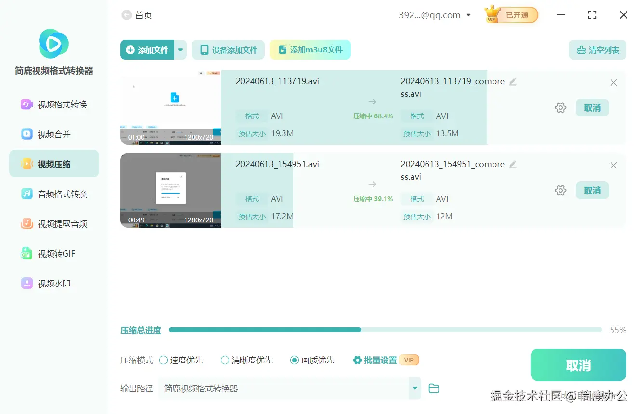Select the 视频转GIF feature
This screenshot has width=639, height=414.
coord(53,253)
